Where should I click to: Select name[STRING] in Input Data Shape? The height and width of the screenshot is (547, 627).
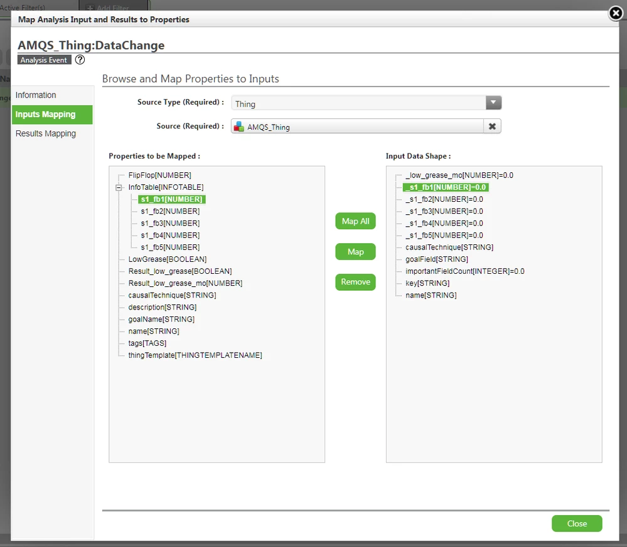click(431, 295)
